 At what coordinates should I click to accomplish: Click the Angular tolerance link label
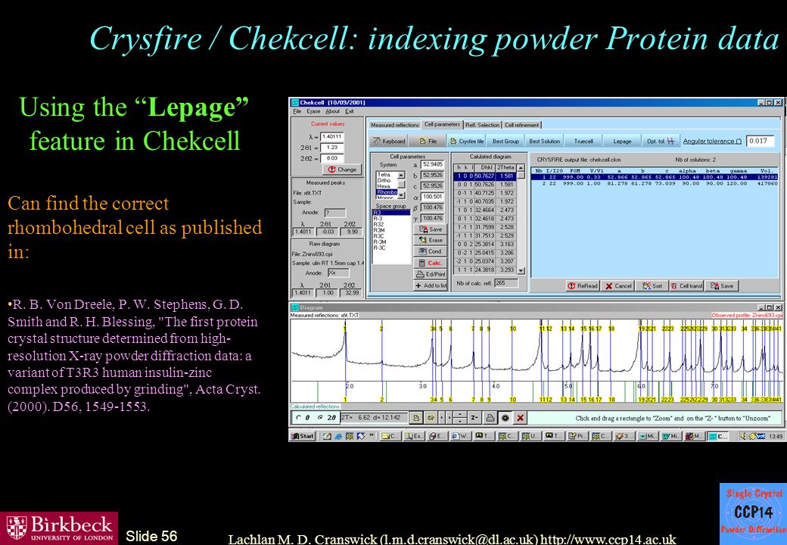click(x=712, y=142)
